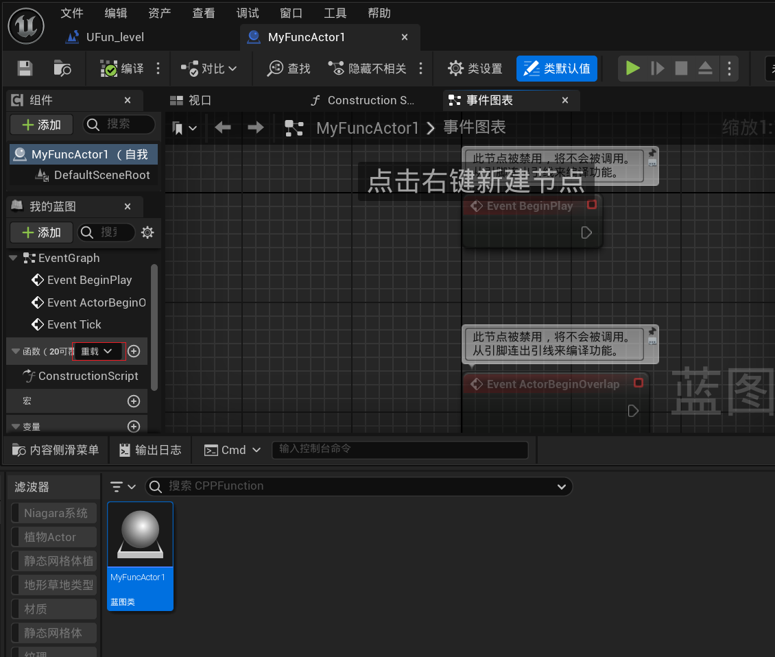Viewport: 775px width, 657px height.
Task: Open the 资产 menu
Action: click(x=160, y=13)
